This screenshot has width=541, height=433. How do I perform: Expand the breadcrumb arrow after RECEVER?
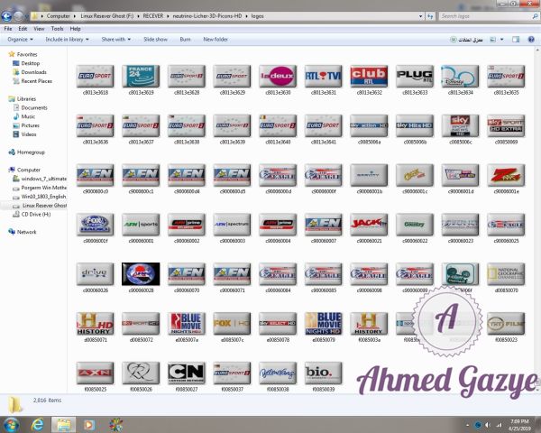pyautogui.click(x=168, y=16)
